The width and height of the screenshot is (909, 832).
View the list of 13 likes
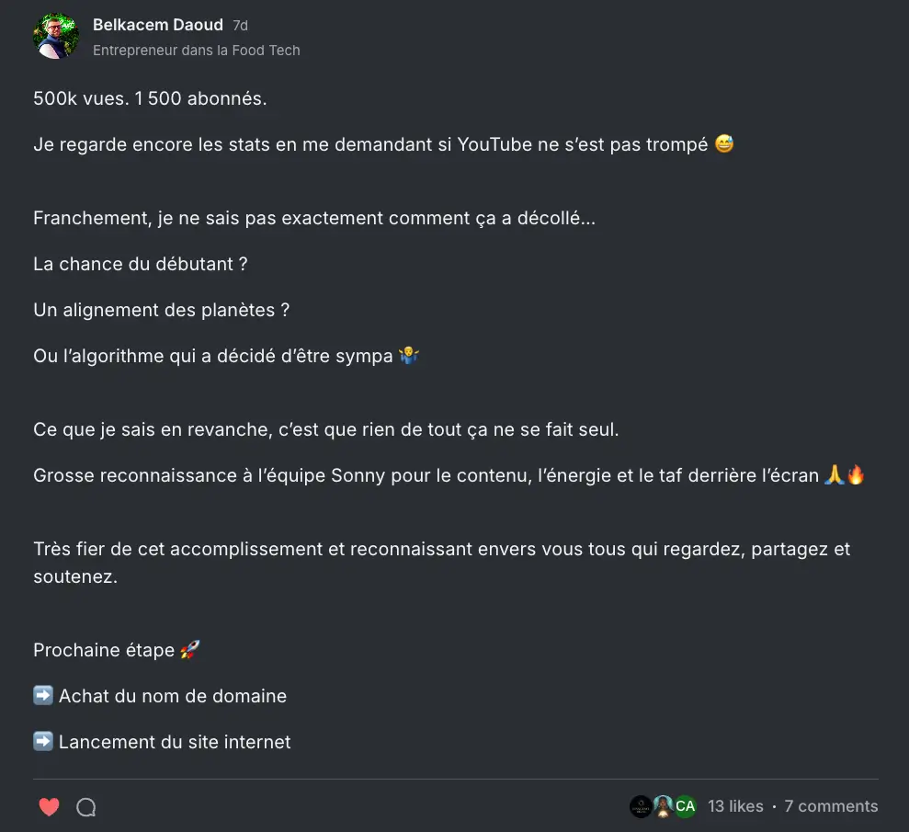pyautogui.click(x=735, y=806)
